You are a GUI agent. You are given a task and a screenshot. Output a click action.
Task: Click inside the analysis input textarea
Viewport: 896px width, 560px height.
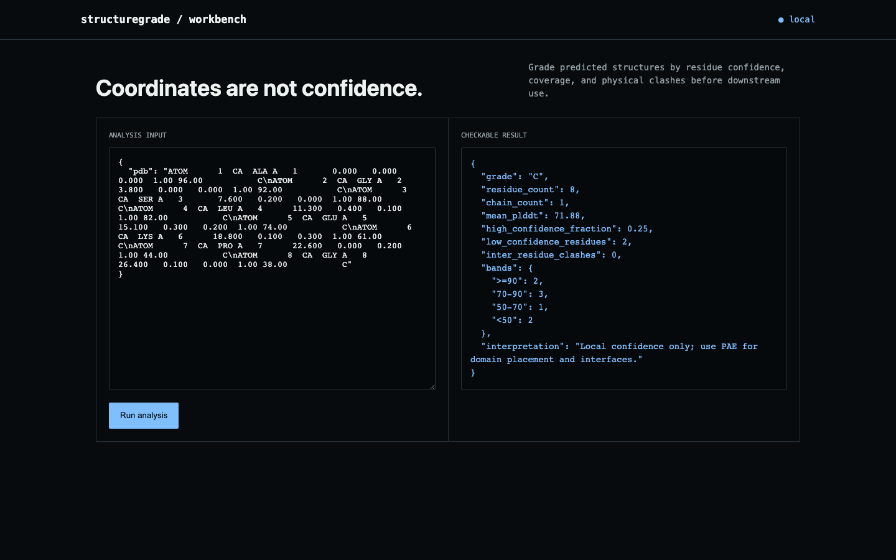[x=272, y=269]
